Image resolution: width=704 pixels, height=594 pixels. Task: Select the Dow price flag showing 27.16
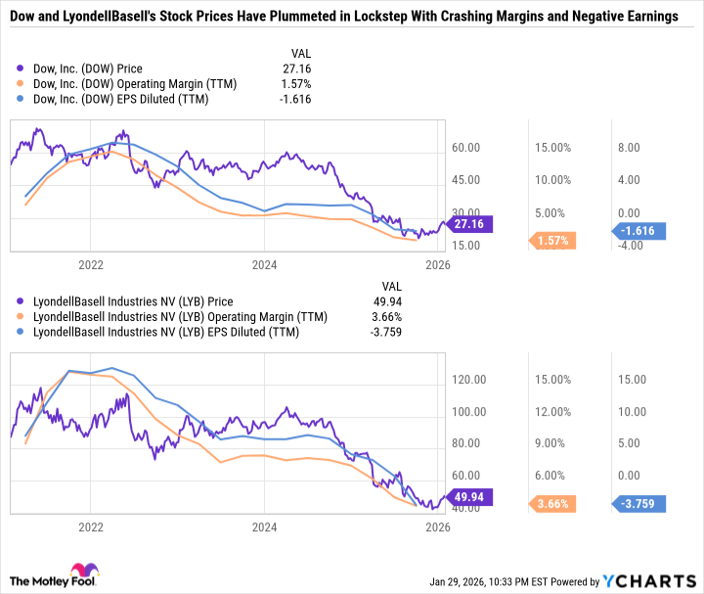click(471, 224)
